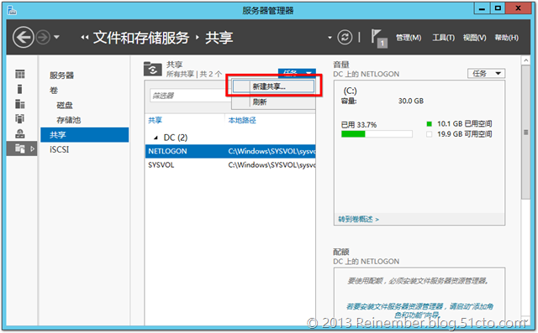Viewport: 538px width, 333px height.
Task: Select 卷 in the navigation list
Action: pos(54,91)
